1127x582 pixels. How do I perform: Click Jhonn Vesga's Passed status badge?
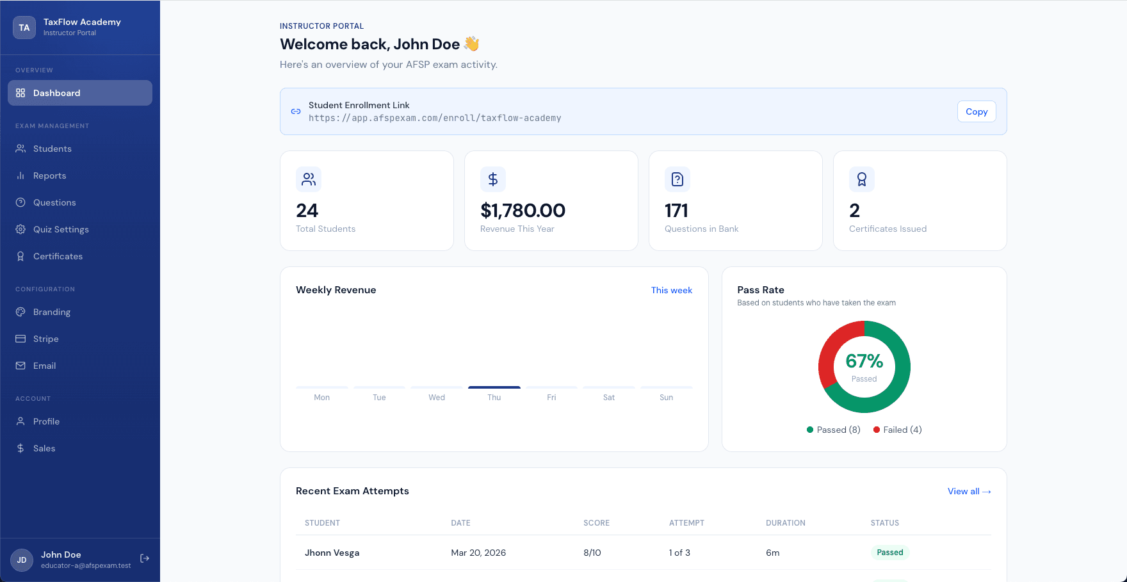[890, 552]
